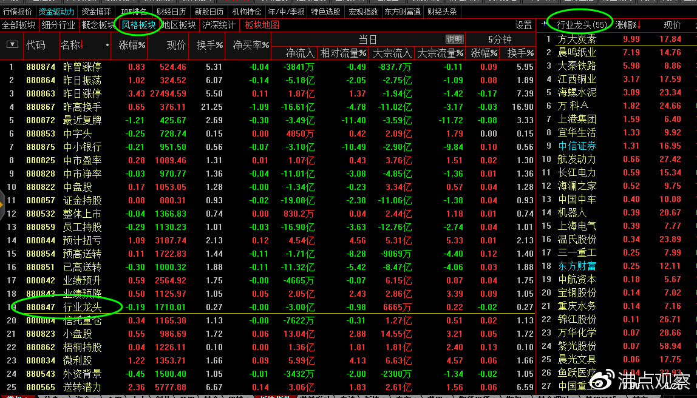Show 全部板块 sector list
The image size is (697, 398).
(x=19, y=25)
